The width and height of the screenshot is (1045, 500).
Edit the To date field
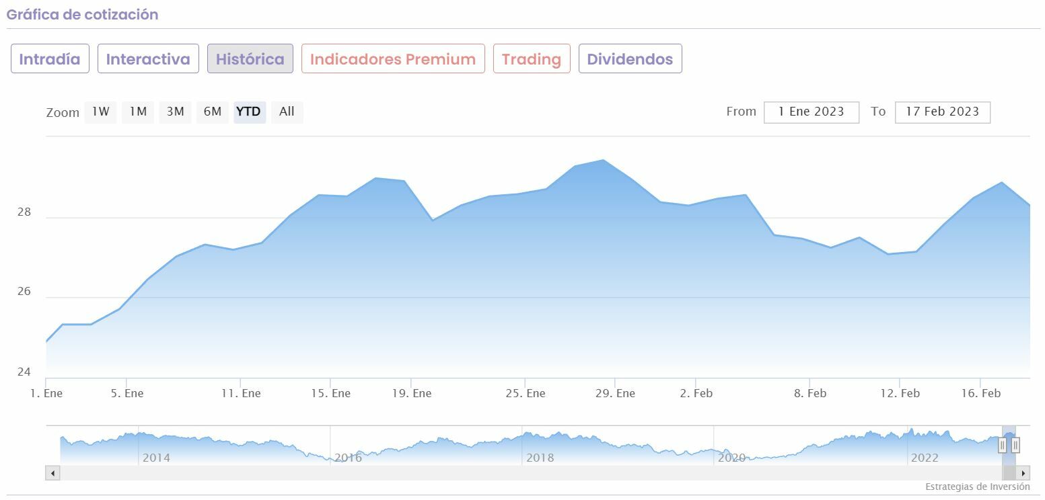[x=942, y=112]
